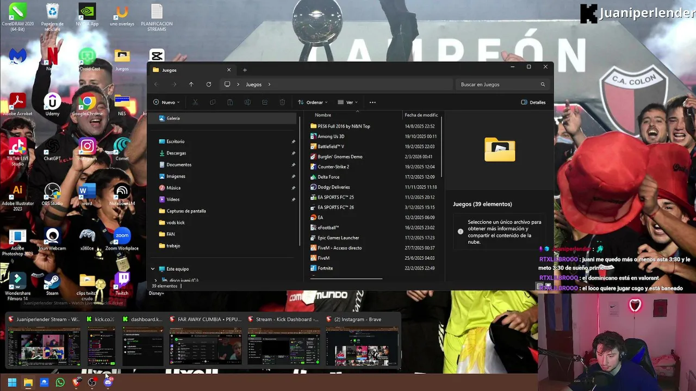Viewport: 696px width, 391px height.
Task: Open the Papelera de reciclaje desktop icon
Action: tap(52, 17)
